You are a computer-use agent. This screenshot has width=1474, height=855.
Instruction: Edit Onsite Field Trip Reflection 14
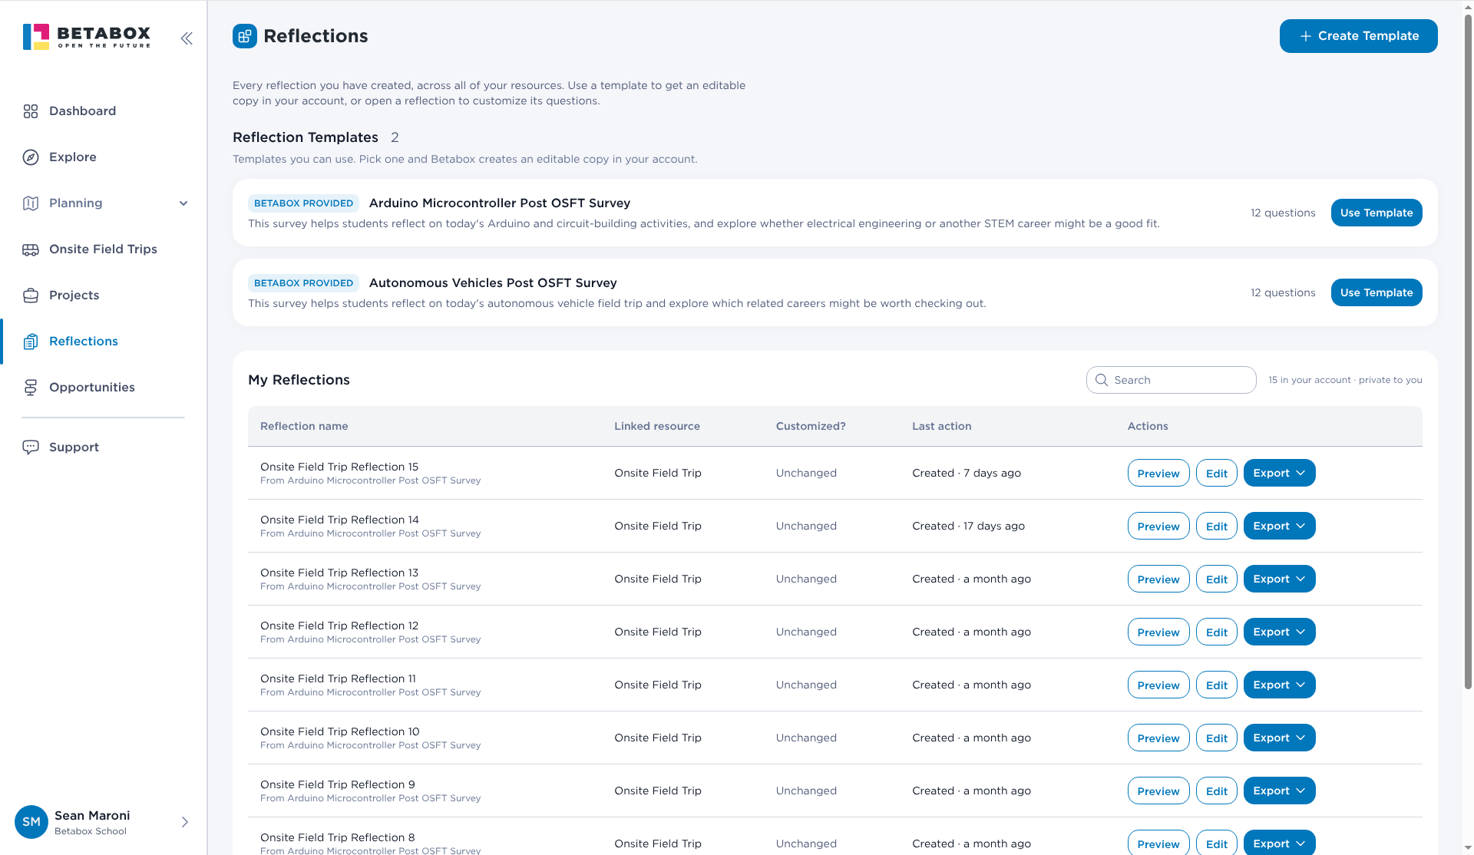point(1216,526)
